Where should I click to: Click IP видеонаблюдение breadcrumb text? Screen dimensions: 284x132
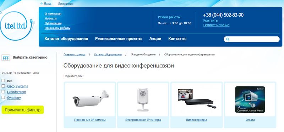click(143, 55)
